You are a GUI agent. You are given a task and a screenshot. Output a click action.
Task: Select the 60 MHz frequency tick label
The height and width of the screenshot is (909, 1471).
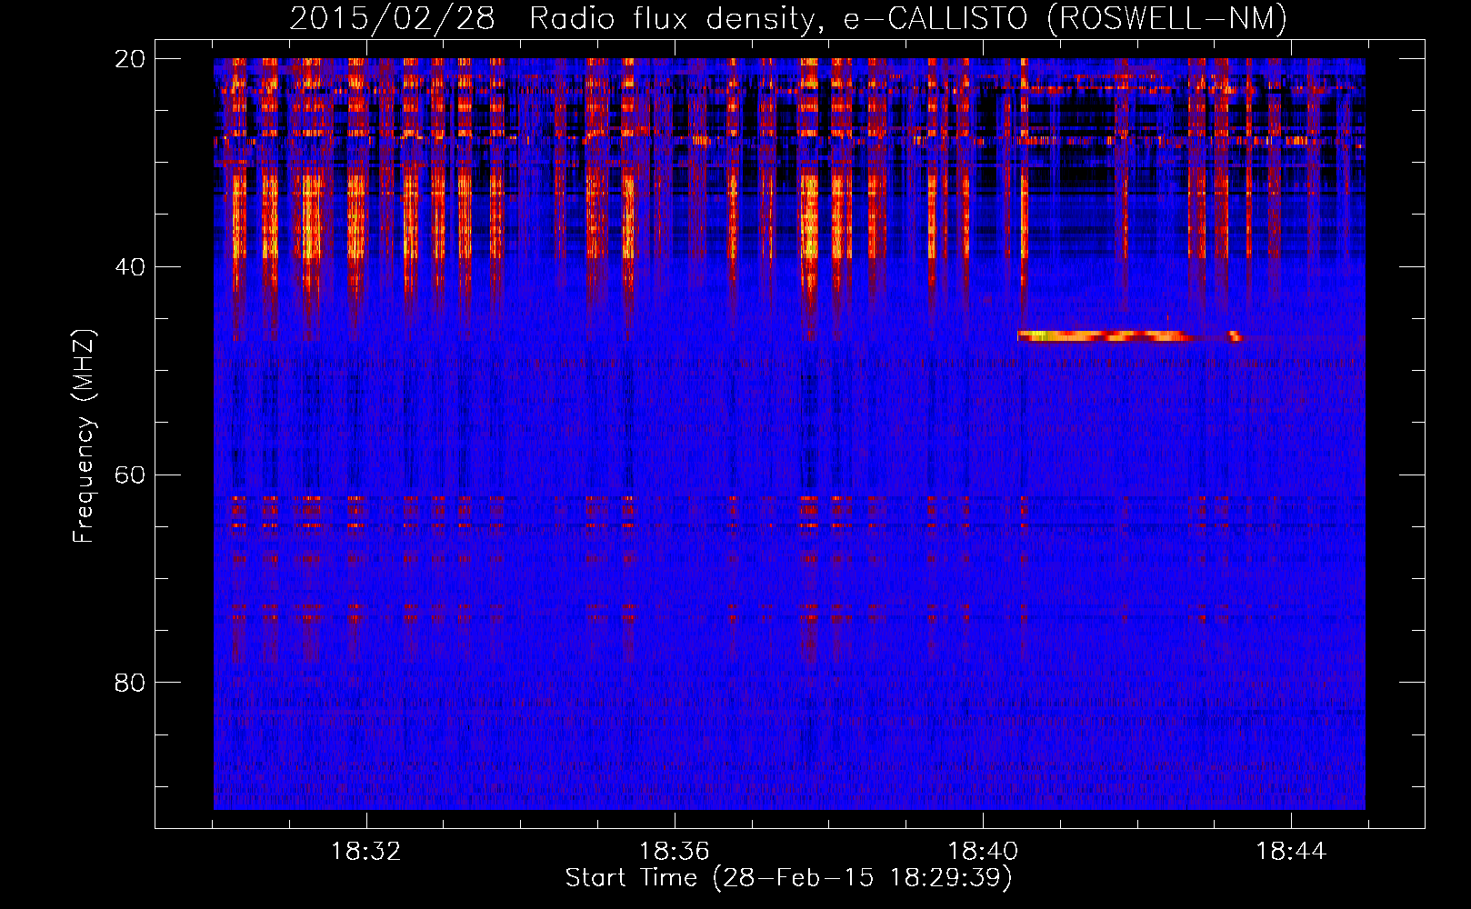point(129,474)
